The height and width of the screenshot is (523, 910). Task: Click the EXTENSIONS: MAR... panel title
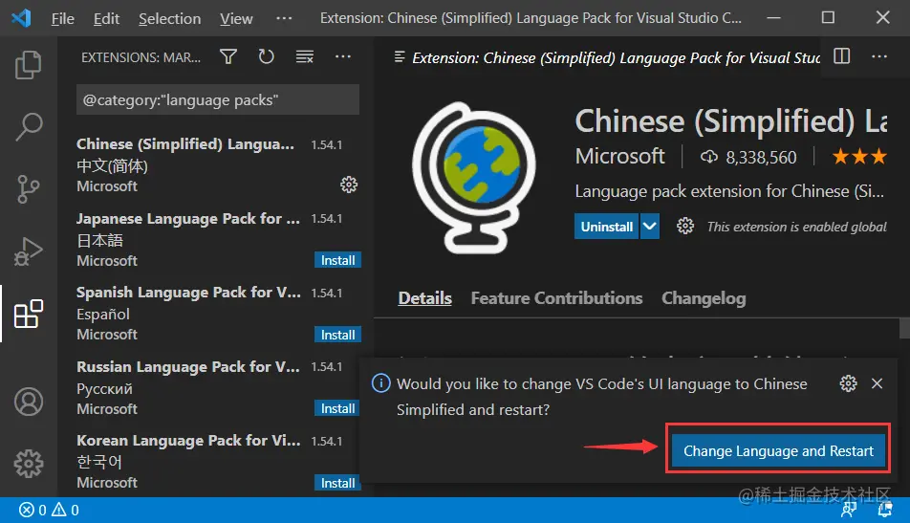pyautogui.click(x=141, y=56)
